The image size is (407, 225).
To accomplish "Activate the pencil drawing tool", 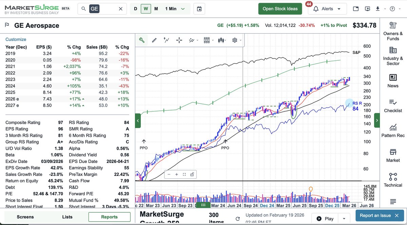I will 154,40.
